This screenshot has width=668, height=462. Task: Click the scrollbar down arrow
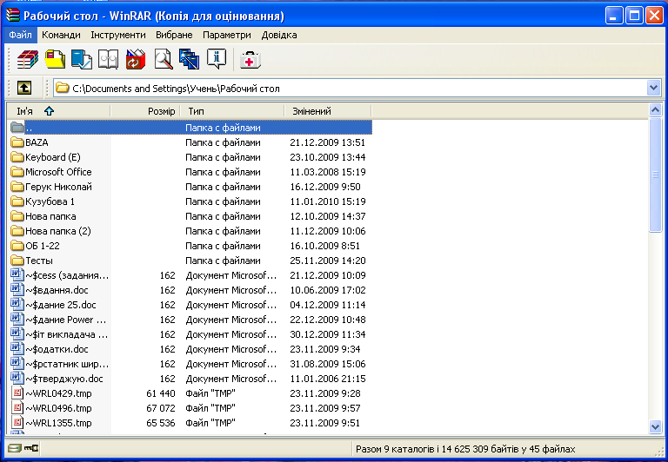pos(655,426)
